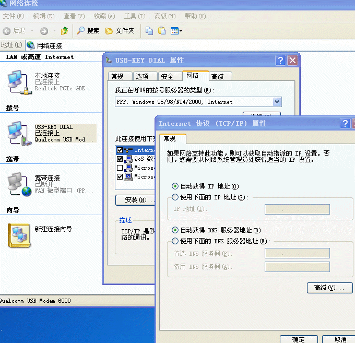Toggle the Folders (文件夹) pane button
Viewport: 355px width, 343px height.
(120, 31)
